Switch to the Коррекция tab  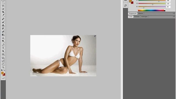point(133,13)
